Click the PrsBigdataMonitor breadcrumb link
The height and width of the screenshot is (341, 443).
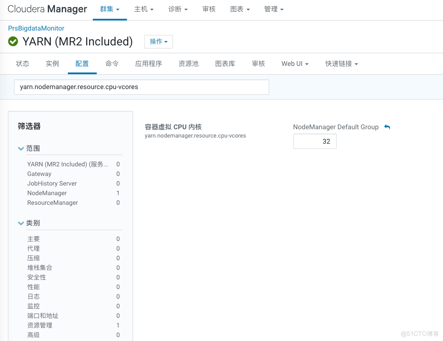click(36, 28)
